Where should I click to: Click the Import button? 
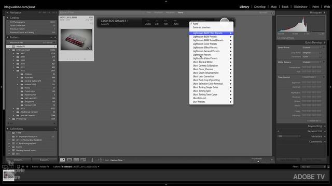click(19, 160)
